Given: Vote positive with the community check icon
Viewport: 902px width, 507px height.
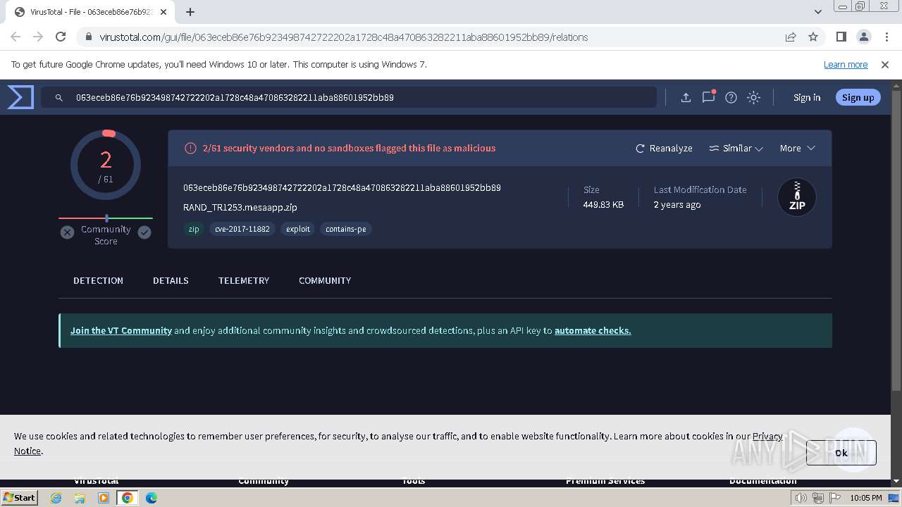Looking at the screenshot, I should [144, 232].
